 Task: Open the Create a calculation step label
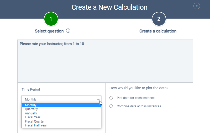point(158,31)
